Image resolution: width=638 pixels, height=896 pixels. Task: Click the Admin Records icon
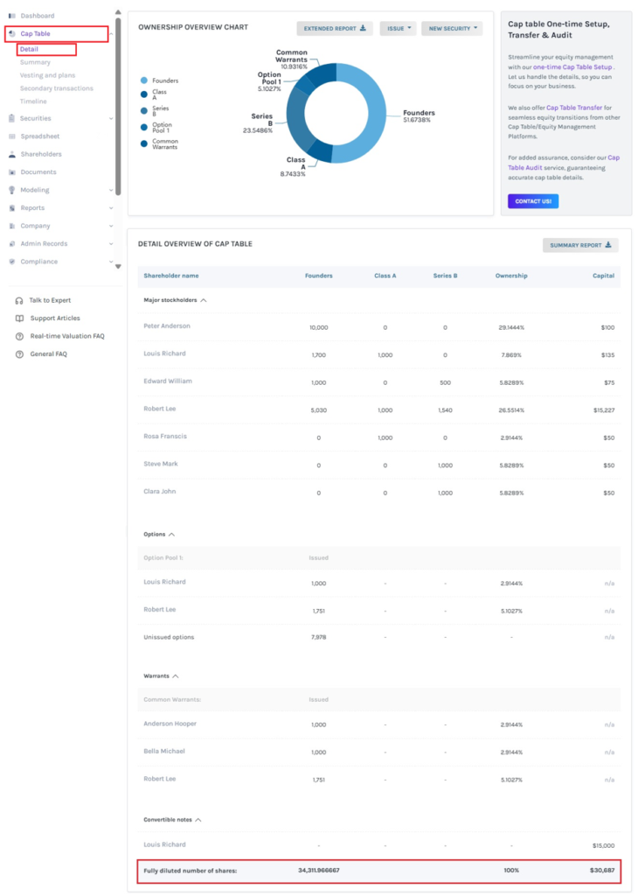[x=12, y=244]
